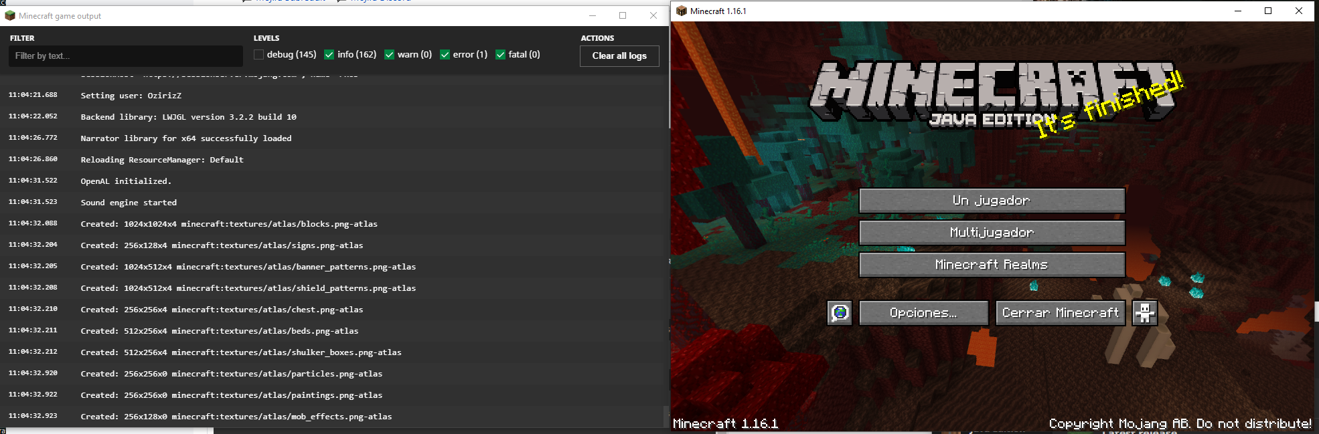Click the 11:04:32.088 timestamp
This screenshot has width=1319, height=434.
click(33, 223)
